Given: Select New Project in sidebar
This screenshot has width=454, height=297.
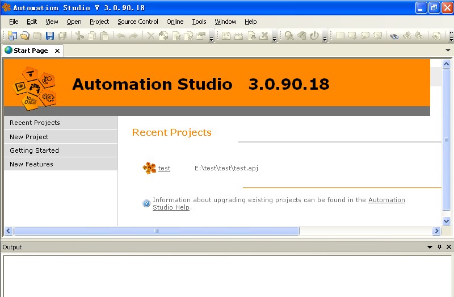Looking at the screenshot, I should pos(61,137).
